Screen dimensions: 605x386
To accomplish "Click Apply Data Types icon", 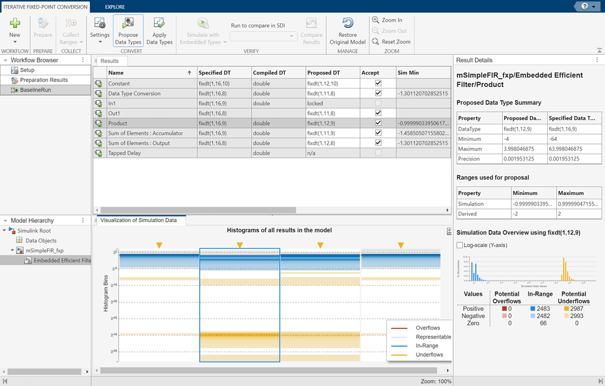I will pyautogui.click(x=159, y=23).
